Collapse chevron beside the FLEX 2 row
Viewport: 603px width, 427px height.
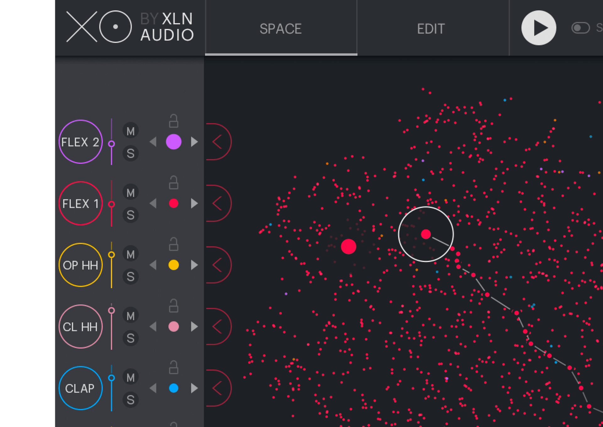[217, 142]
